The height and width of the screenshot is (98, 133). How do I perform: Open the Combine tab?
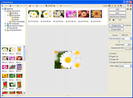pyautogui.click(x=40, y=6)
